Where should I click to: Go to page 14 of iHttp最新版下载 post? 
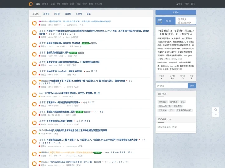[58, 84]
